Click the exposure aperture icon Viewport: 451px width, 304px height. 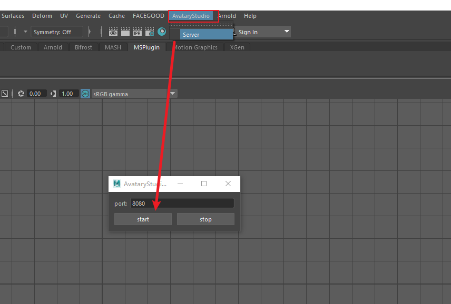click(x=21, y=94)
